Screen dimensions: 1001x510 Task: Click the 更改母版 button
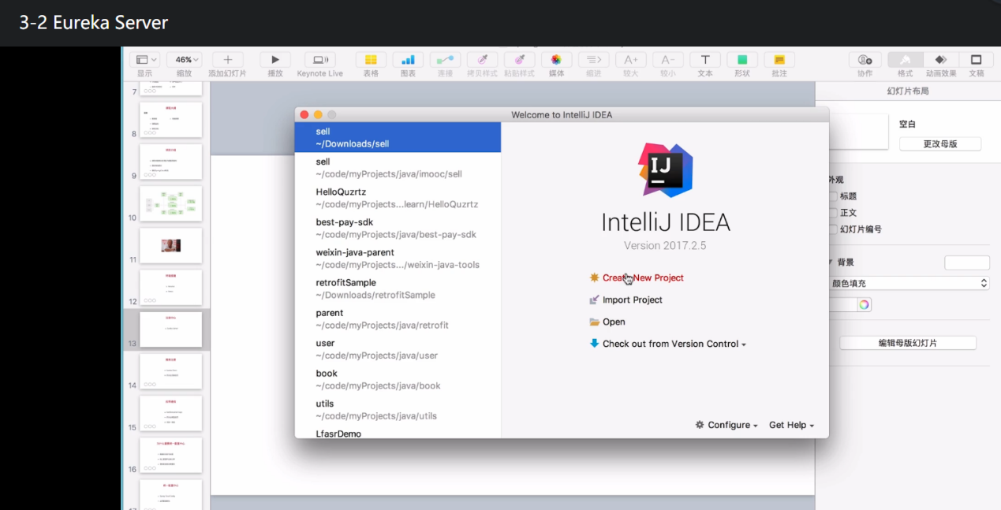pos(940,144)
